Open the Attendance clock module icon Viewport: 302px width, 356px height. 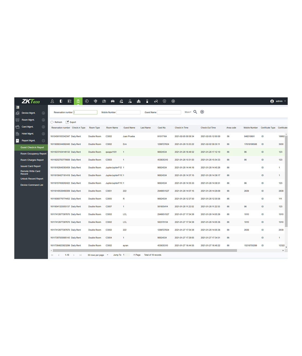(87, 101)
